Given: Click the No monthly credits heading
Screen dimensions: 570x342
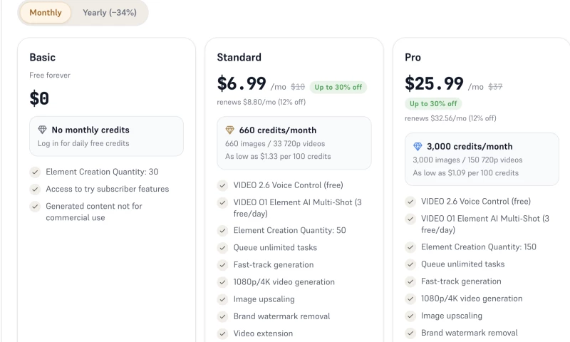Looking at the screenshot, I should coord(90,130).
